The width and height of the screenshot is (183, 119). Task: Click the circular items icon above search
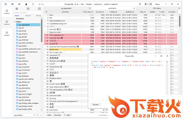pos(17,9)
